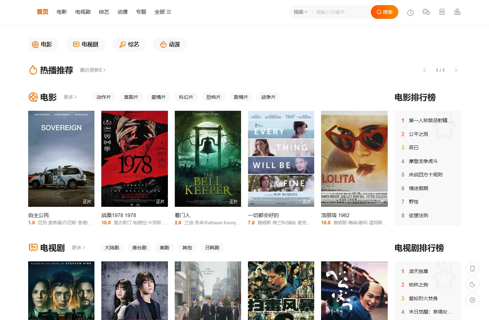The height and width of the screenshot is (320, 489).
Task: Filter TV series by 大陆剧
Action: click(x=112, y=248)
